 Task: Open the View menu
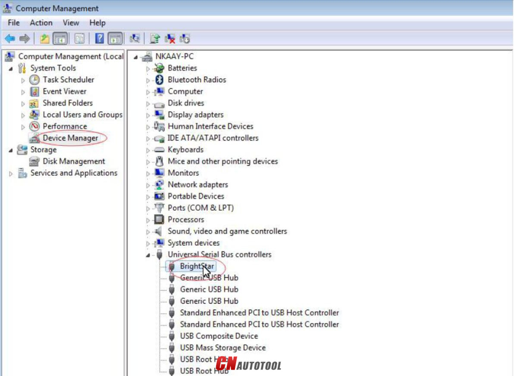[x=71, y=23]
